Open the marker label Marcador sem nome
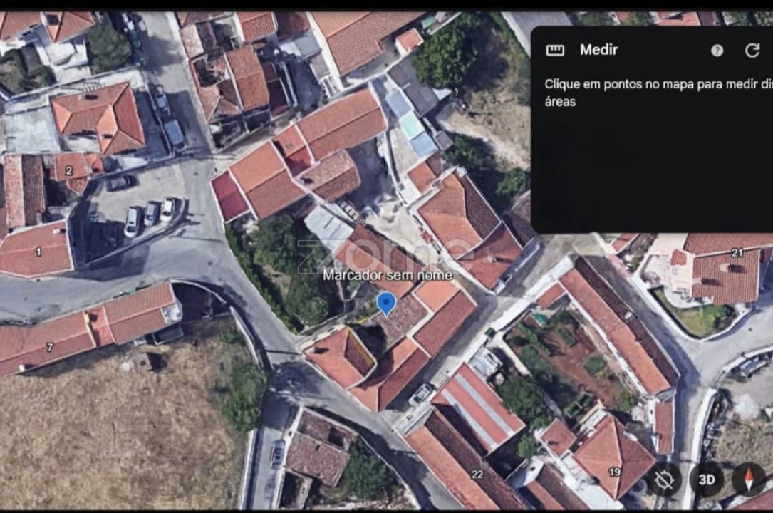The width and height of the screenshot is (773, 513). (388, 274)
